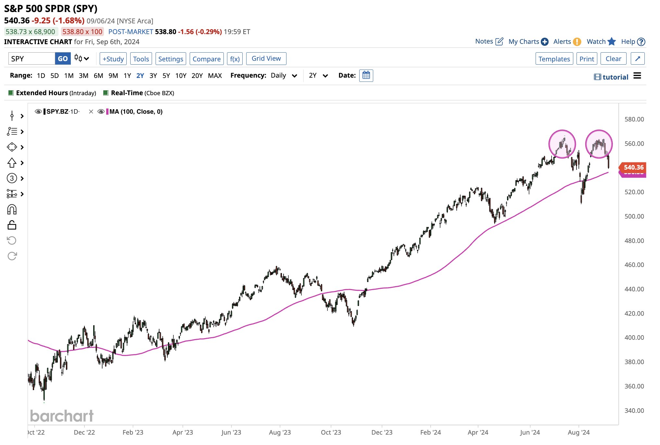This screenshot has height=445, width=660.
Task: Select the 3M range
Action: click(83, 76)
